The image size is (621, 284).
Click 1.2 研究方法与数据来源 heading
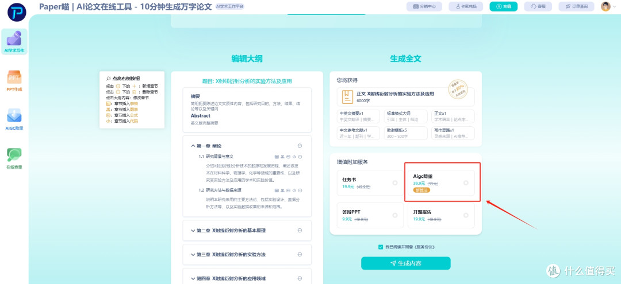tap(221, 190)
